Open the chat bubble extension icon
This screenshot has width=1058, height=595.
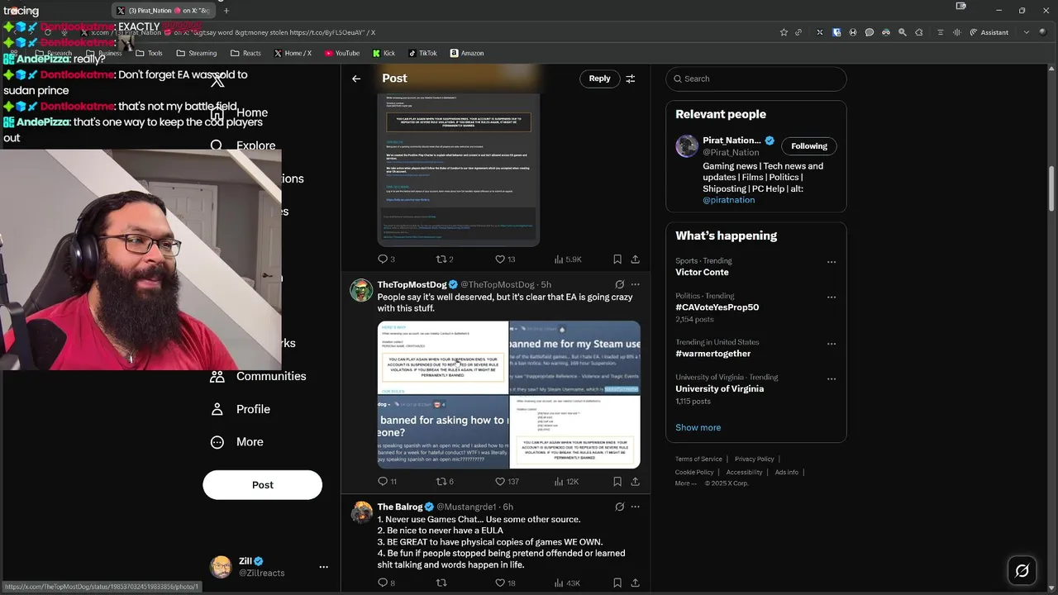pyautogui.click(x=870, y=32)
